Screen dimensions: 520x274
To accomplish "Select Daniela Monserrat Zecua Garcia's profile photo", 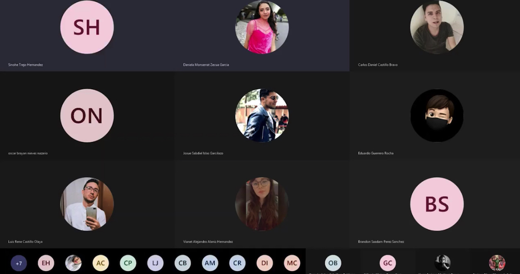I will pyautogui.click(x=262, y=27).
